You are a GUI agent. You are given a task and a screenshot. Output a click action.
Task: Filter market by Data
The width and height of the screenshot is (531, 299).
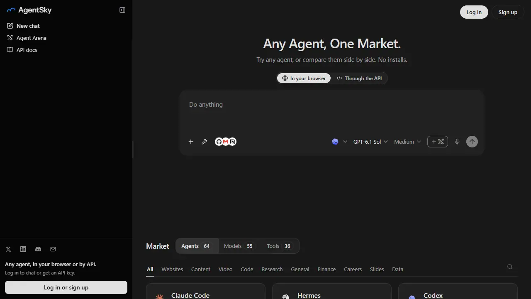pos(398,269)
